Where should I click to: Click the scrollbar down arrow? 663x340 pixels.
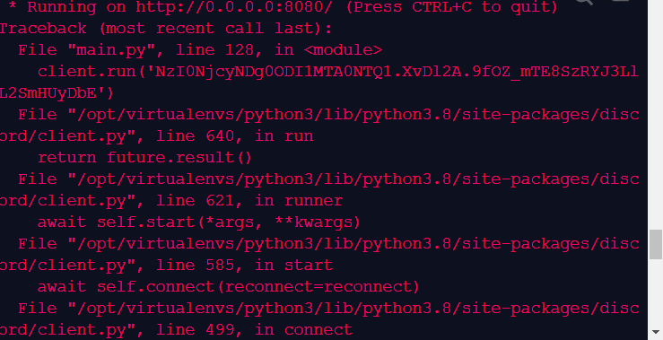[x=656, y=333]
